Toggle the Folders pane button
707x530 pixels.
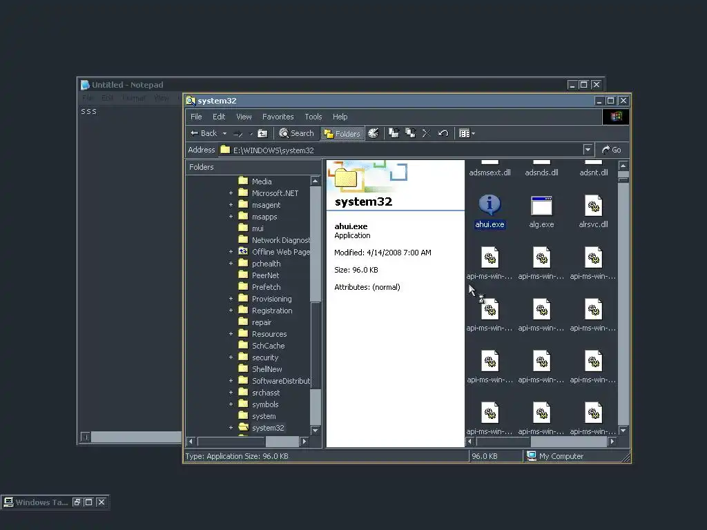click(x=342, y=133)
